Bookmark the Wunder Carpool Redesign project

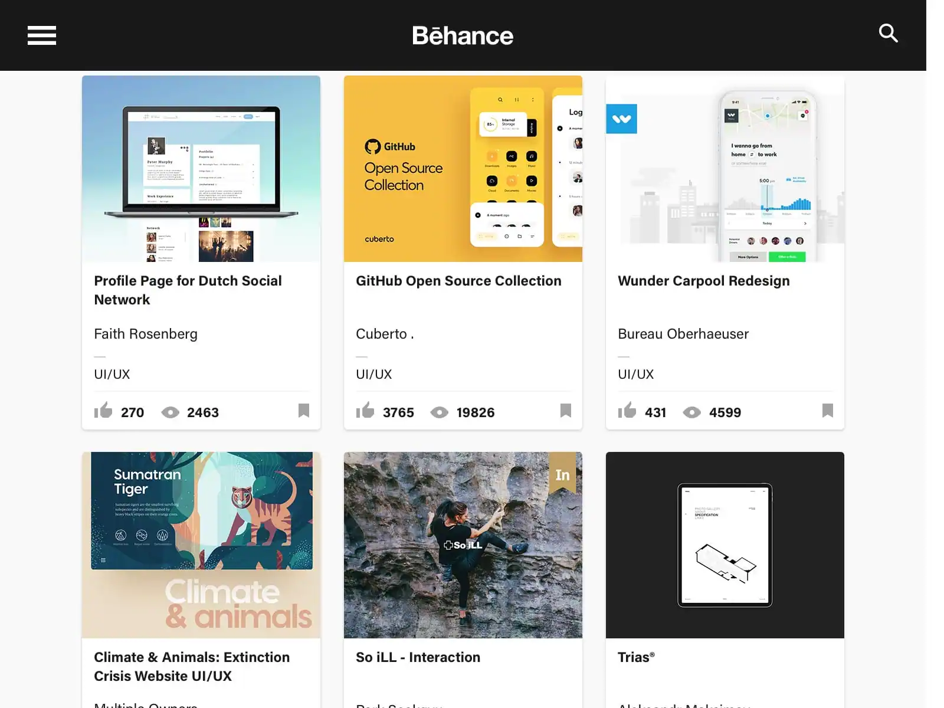[x=828, y=410]
